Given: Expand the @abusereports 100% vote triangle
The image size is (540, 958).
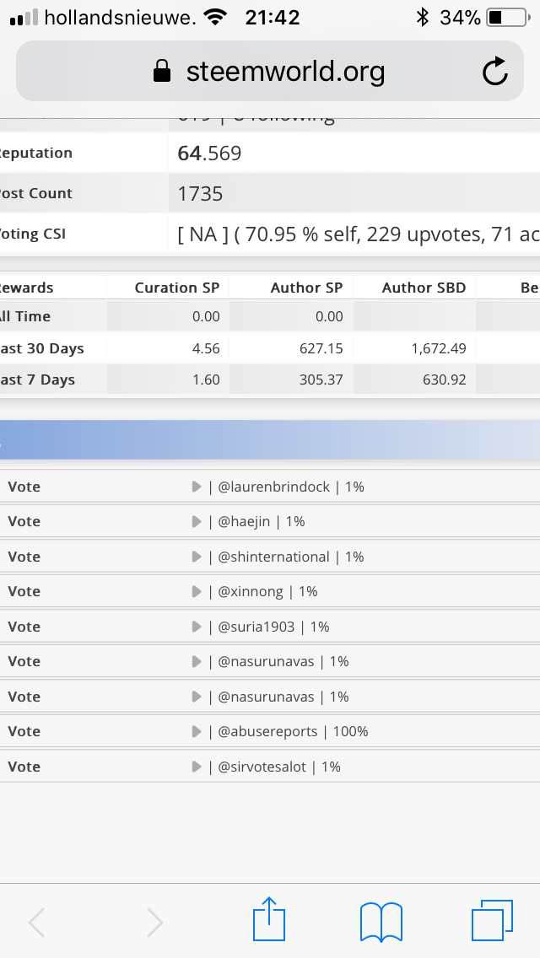Looking at the screenshot, I should 197,731.
